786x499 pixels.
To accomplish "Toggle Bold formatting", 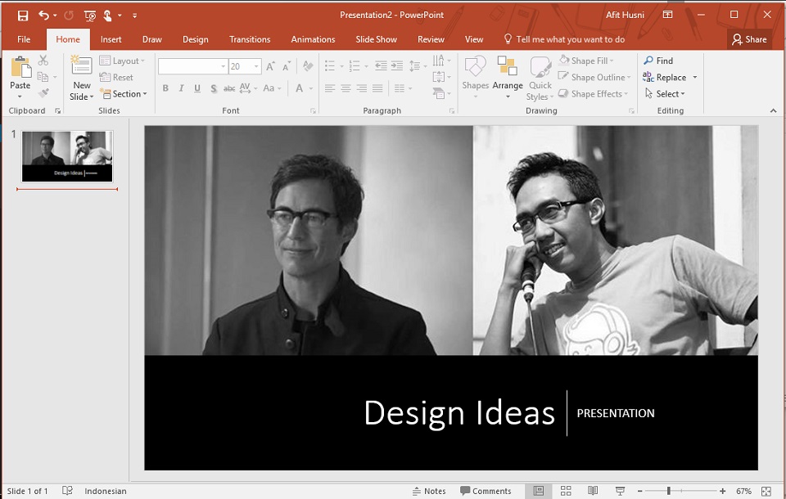I will pos(165,88).
